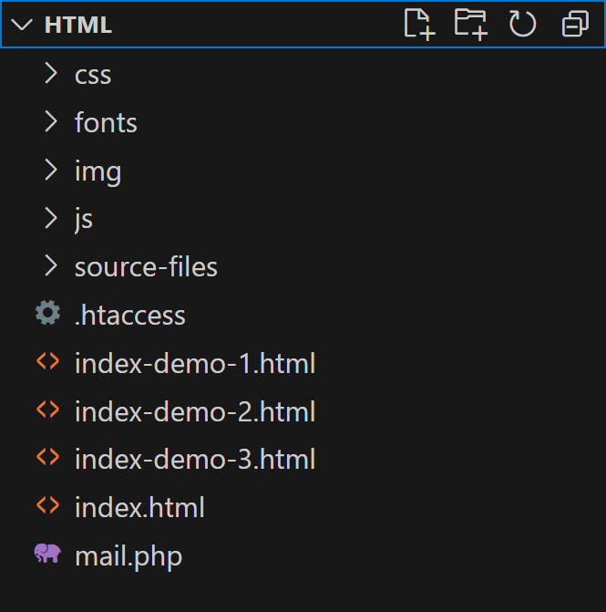Select the js folder name
The width and height of the screenshot is (606, 612).
click(x=84, y=220)
